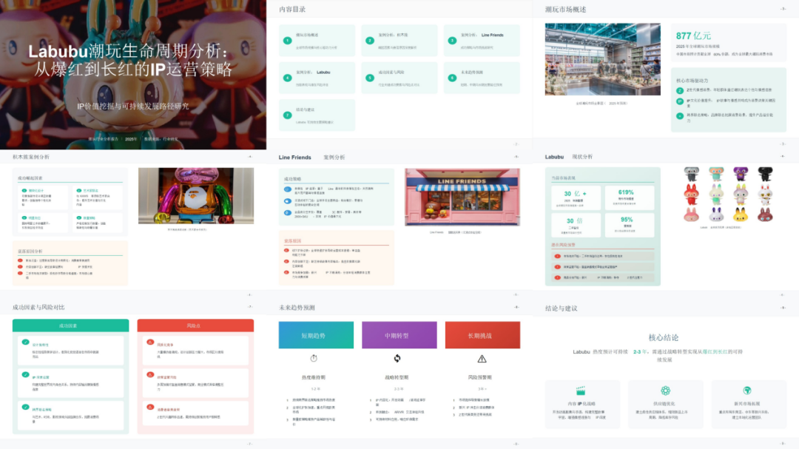This screenshot has height=449, width=799.
Task: Click the clapperboard icon above 内容IP化战略
Action: 581,391
